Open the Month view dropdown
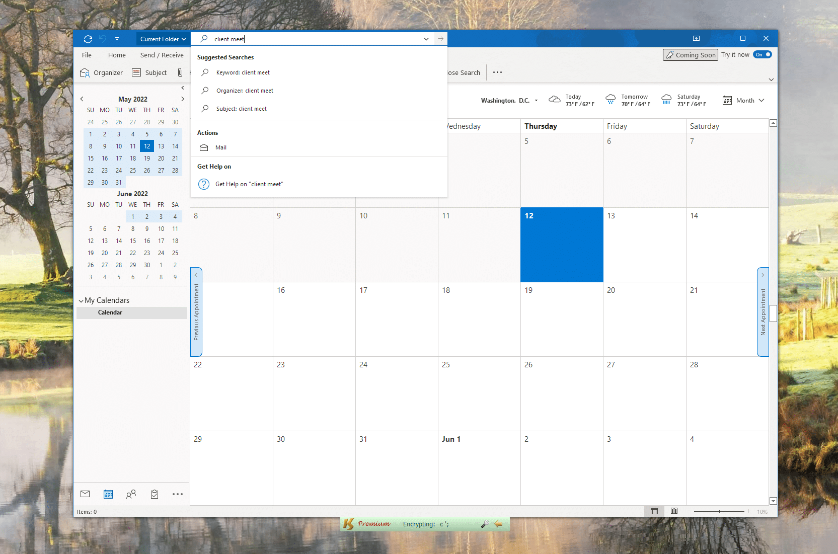838x554 pixels. [x=743, y=101]
